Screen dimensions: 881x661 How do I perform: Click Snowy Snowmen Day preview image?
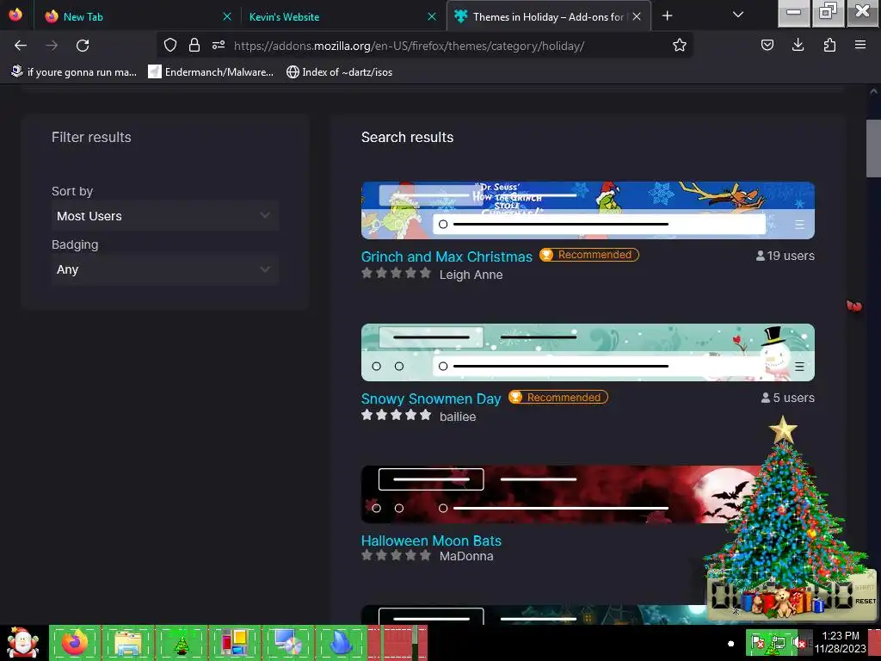588,352
